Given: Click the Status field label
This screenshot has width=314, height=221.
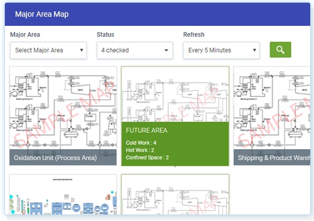Looking at the screenshot, I should pos(106,34).
